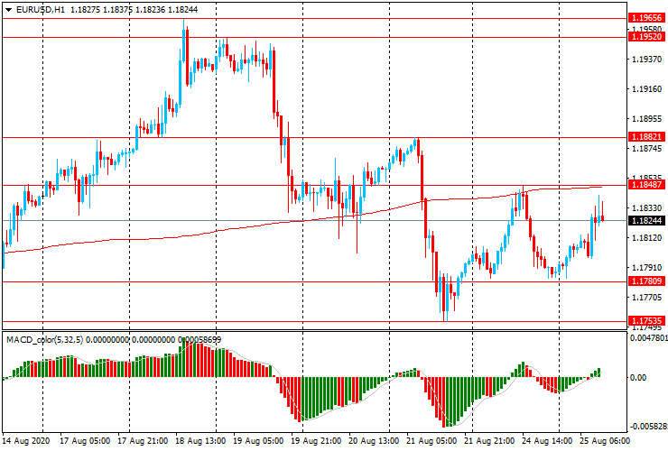Click the 21 Aug 21:00 time label

point(489,440)
